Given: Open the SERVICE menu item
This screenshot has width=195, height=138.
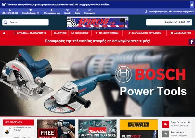Looking at the screenshot, I should tap(60, 33).
